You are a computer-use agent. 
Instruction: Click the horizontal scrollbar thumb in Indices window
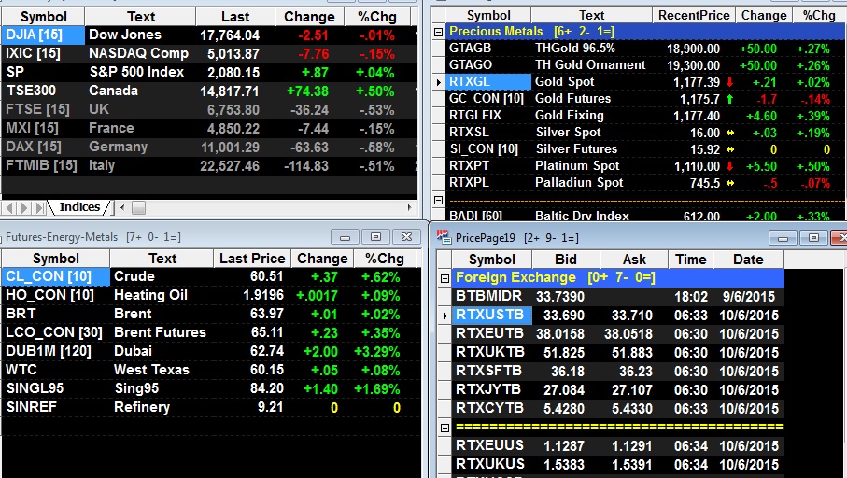(138, 207)
